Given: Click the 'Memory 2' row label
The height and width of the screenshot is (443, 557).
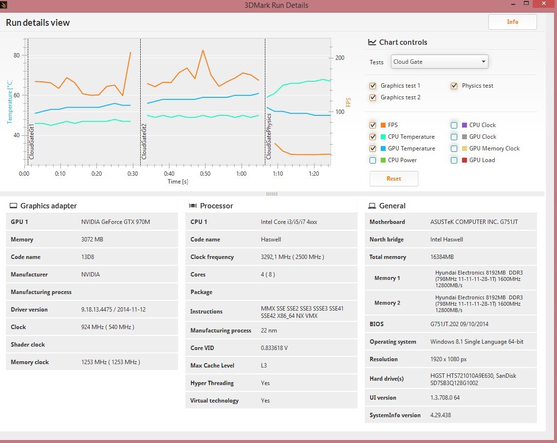Looking at the screenshot, I should coord(387,303).
